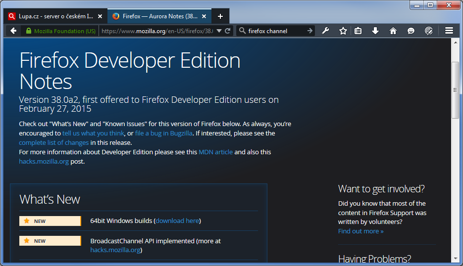Screen dimensions: 463x266
Task: Switch to the Lupa.cz tab
Action: pos(56,16)
